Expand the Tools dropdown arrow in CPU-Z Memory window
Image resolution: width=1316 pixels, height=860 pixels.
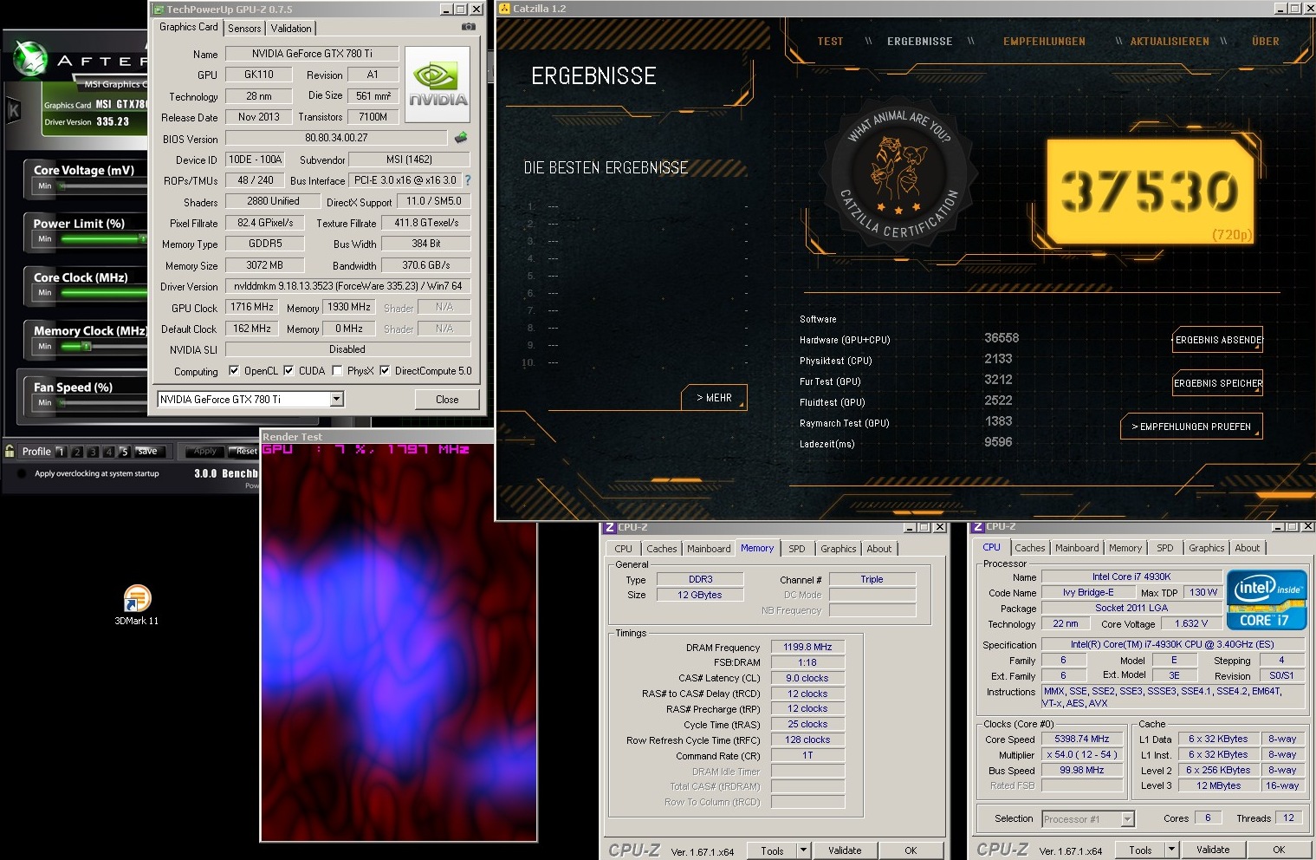(x=804, y=850)
